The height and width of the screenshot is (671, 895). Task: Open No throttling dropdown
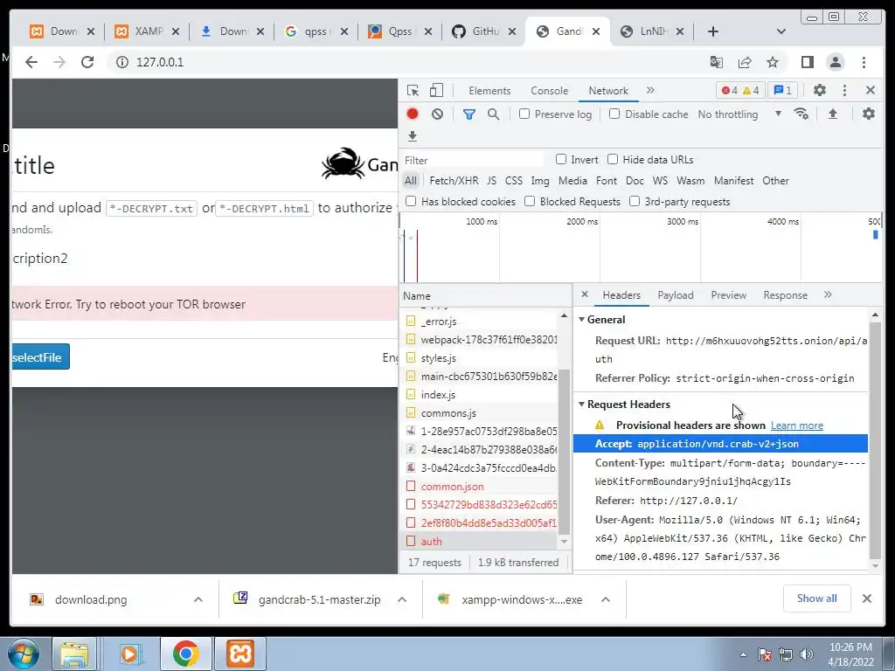click(739, 114)
